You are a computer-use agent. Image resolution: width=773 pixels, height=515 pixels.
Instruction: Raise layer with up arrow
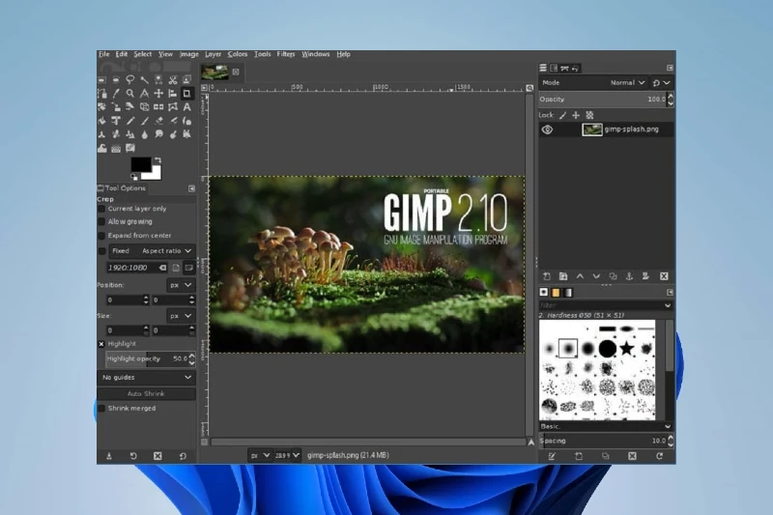point(580,276)
